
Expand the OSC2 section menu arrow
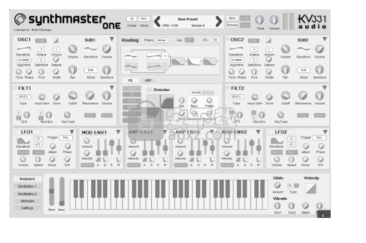tap(324, 39)
